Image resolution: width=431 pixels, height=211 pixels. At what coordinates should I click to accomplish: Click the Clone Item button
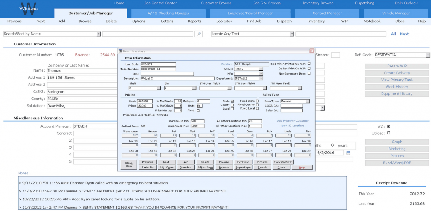(129, 165)
